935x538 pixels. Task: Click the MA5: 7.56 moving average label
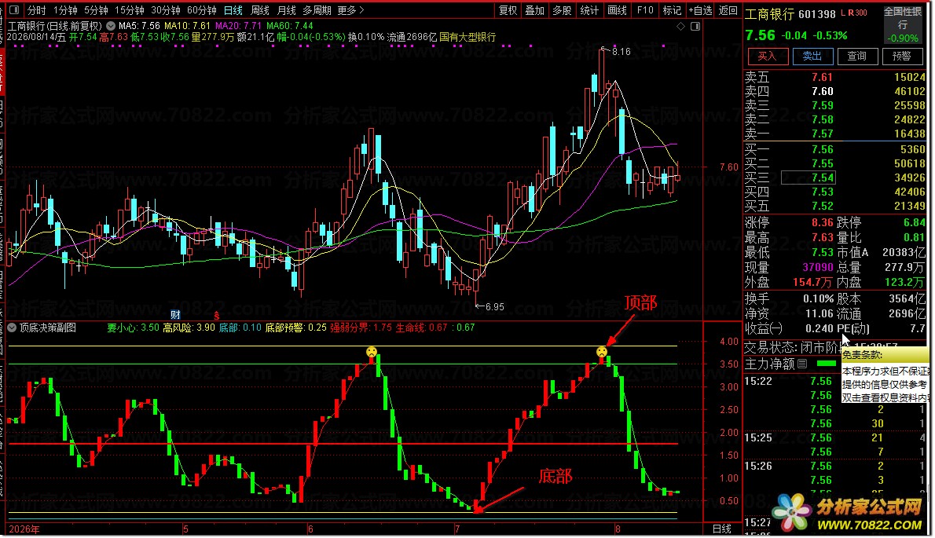pos(140,26)
